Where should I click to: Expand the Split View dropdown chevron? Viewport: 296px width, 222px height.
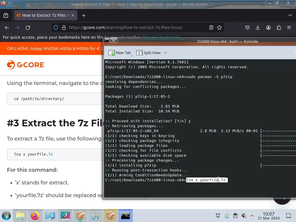165,53
